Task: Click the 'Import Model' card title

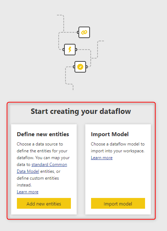Action: click(x=110, y=134)
